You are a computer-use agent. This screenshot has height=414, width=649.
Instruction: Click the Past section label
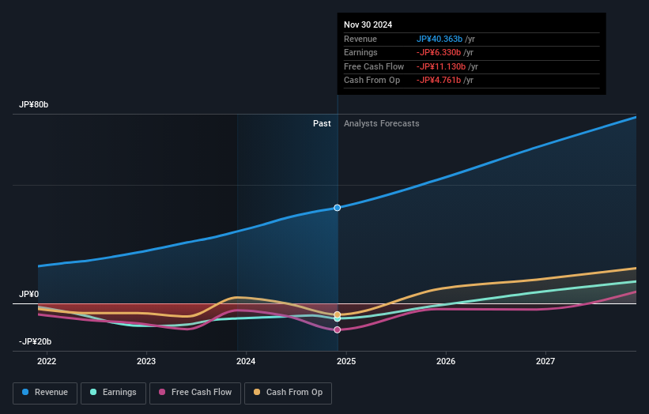point(322,124)
